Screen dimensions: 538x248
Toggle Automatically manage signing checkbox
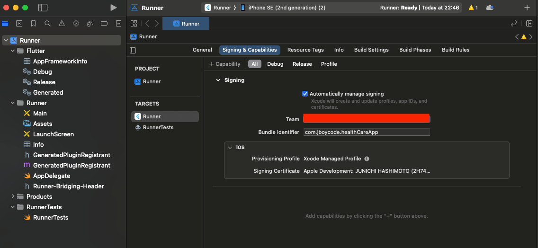pos(305,94)
